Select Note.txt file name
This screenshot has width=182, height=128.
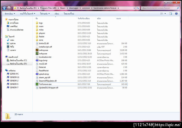pyautogui.click(x=42, y=67)
